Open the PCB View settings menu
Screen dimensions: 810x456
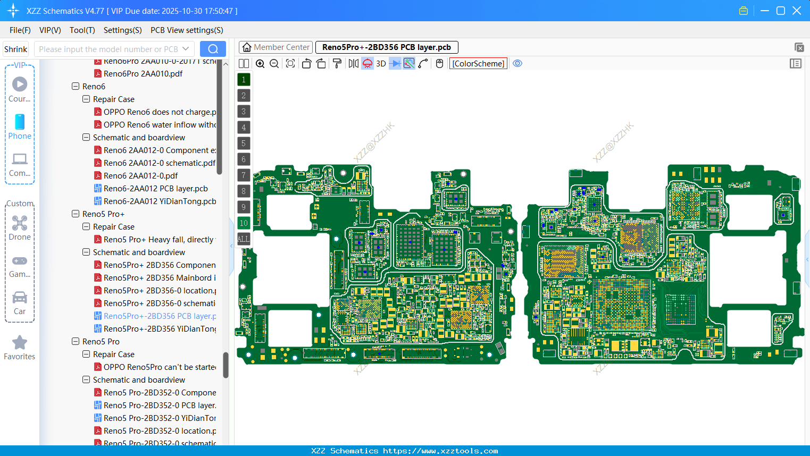coord(187,30)
